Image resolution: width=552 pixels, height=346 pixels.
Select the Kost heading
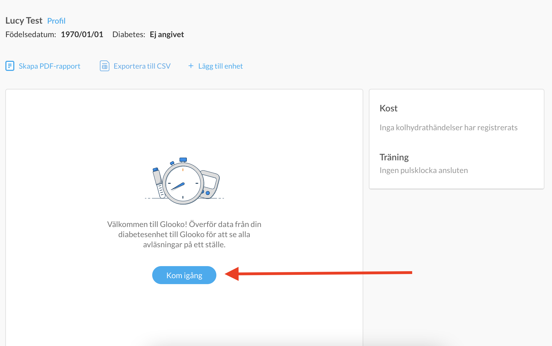pyautogui.click(x=389, y=108)
